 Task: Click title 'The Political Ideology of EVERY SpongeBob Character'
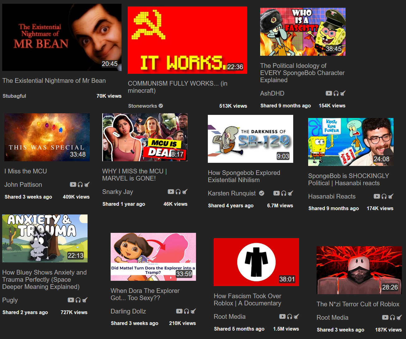pyautogui.click(x=302, y=73)
